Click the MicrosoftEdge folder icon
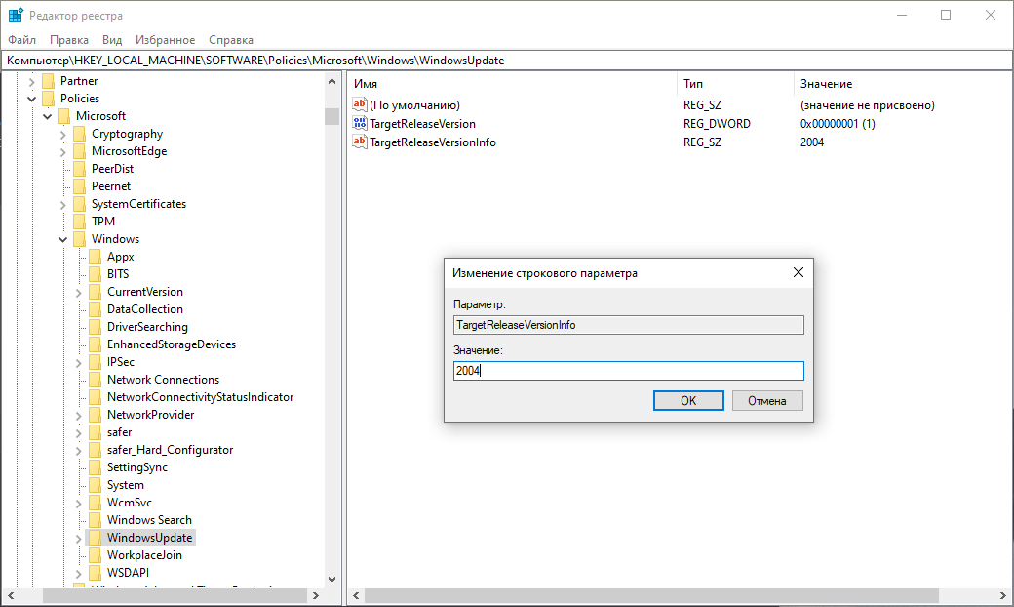 (x=80, y=151)
